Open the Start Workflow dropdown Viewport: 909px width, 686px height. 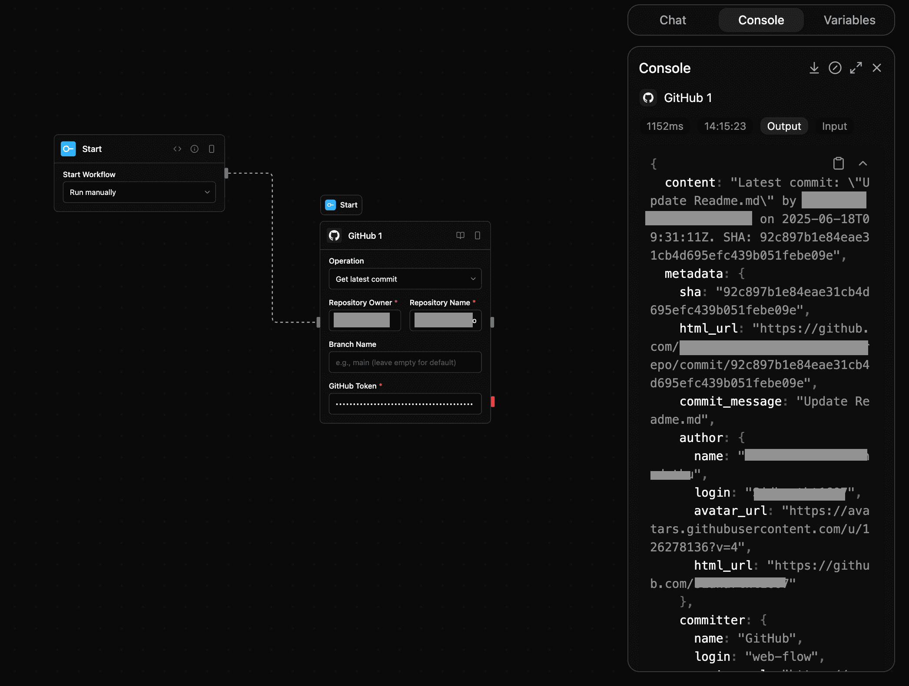pyautogui.click(x=139, y=192)
